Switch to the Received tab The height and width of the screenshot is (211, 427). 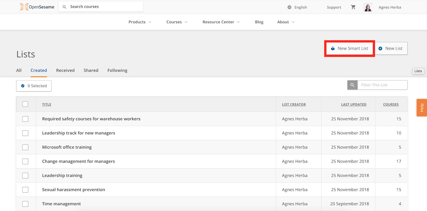pos(65,70)
